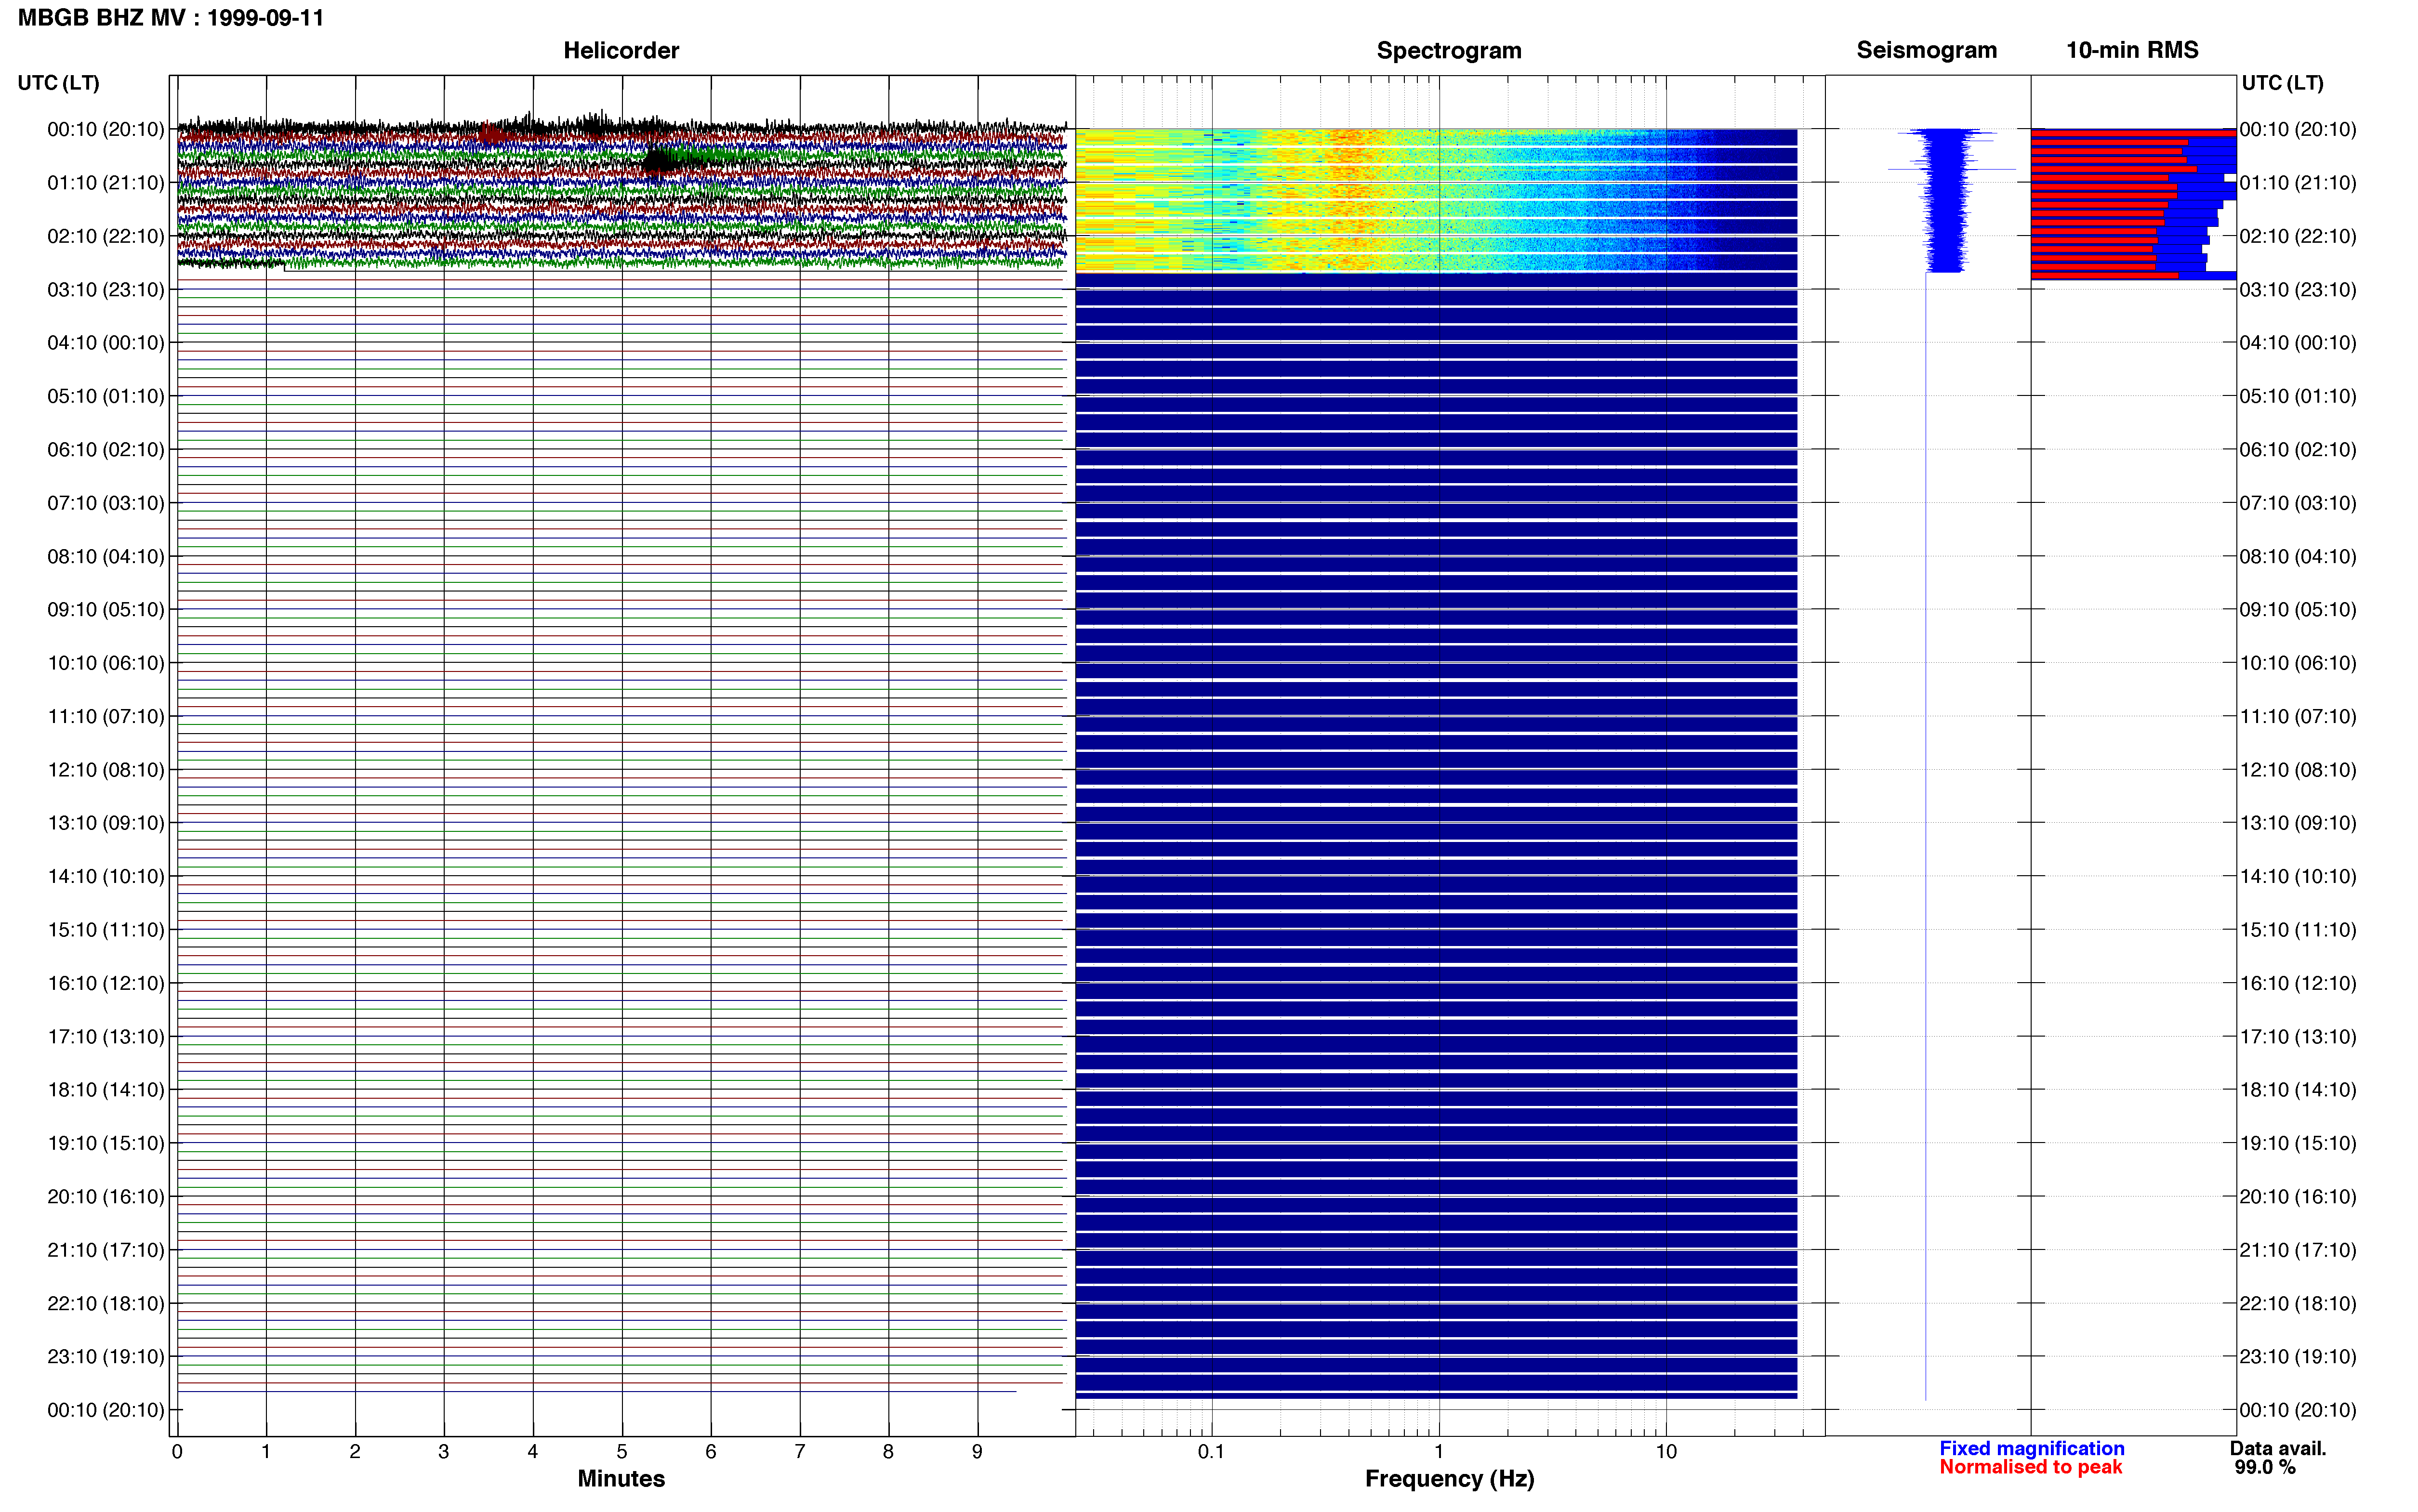
Task: Click left time label 01:10 (21:10)
Action: pos(106,183)
